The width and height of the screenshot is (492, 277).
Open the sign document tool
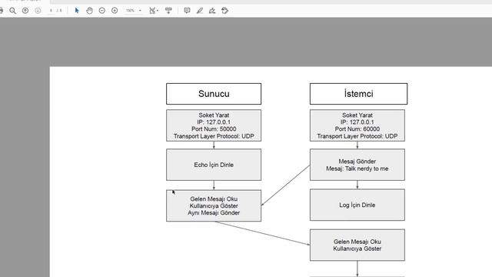click(x=212, y=11)
